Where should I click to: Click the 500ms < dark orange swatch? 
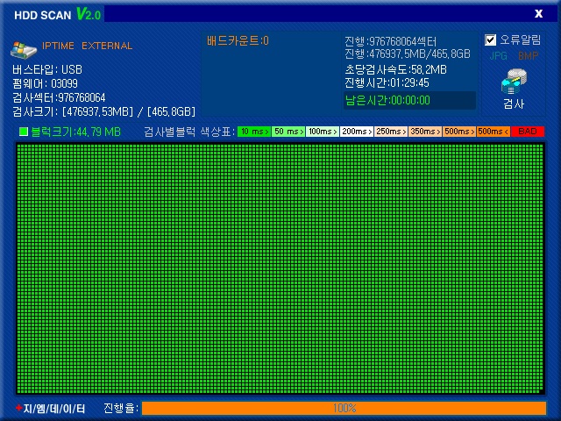(494, 132)
